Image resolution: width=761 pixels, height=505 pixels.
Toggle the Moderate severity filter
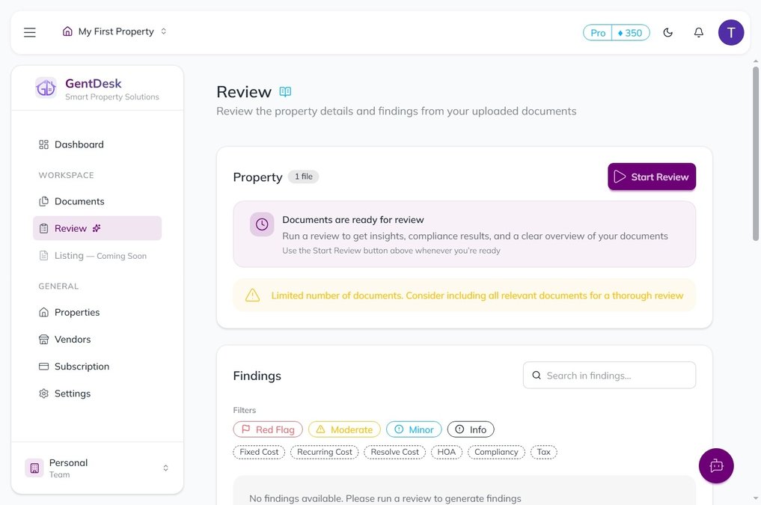click(x=344, y=429)
